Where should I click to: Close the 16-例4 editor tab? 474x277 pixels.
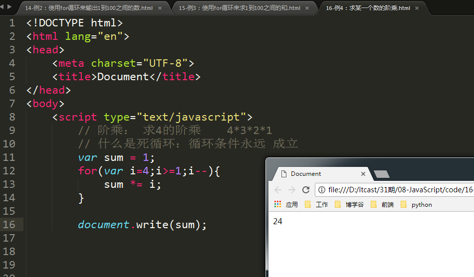tap(417, 8)
